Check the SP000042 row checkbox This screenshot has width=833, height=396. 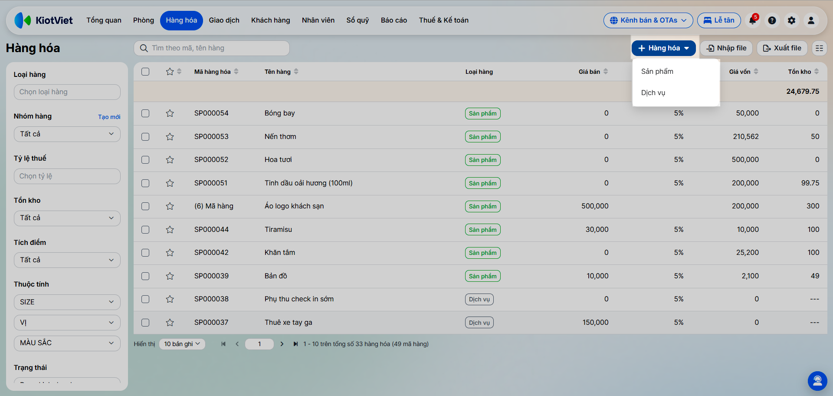click(145, 253)
